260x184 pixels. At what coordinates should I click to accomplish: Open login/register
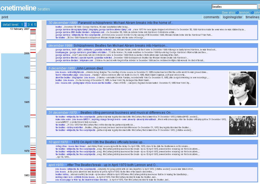(233, 17)
